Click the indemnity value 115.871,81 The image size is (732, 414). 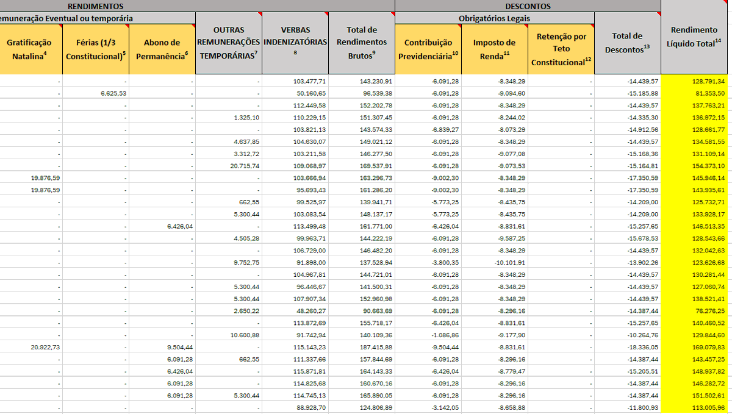[x=295, y=371]
